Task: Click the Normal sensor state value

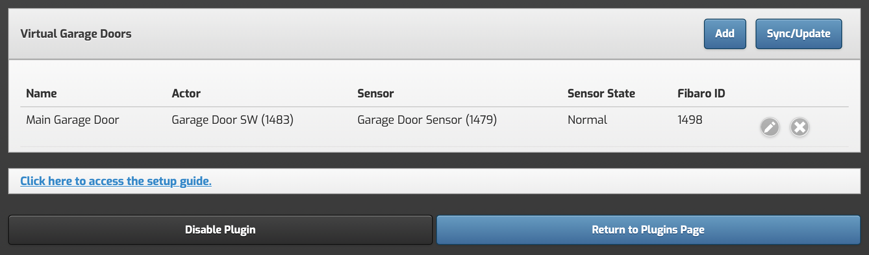Action: 587,120
